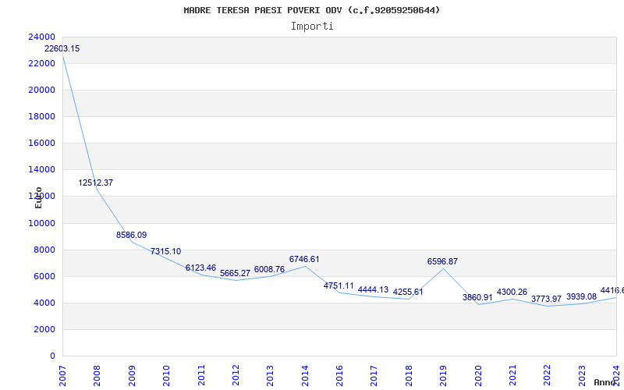Select the x-axis year 2009
624x390 pixels.
click(132, 375)
